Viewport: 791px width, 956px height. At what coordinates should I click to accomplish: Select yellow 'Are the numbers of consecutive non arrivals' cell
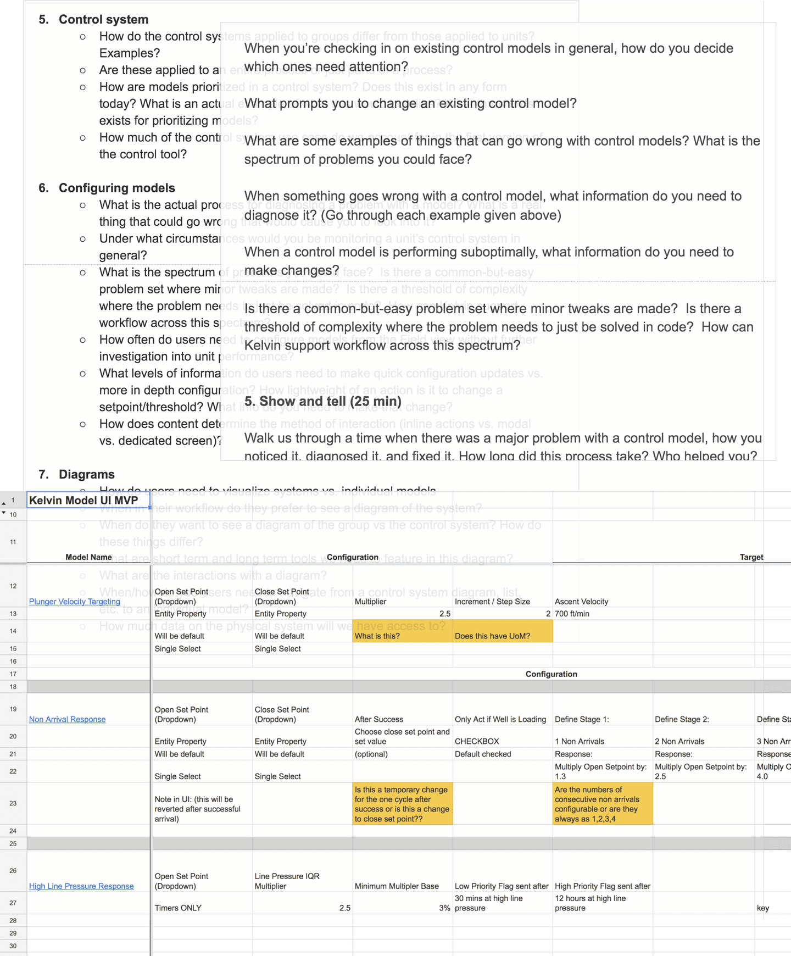tap(603, 804)
